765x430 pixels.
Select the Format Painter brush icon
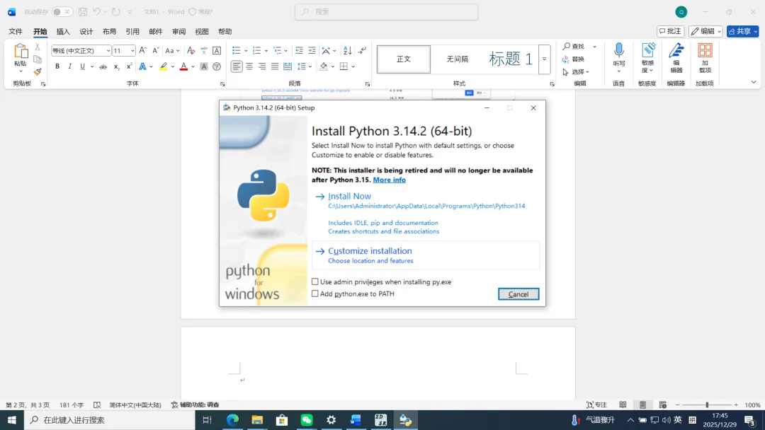38,71
